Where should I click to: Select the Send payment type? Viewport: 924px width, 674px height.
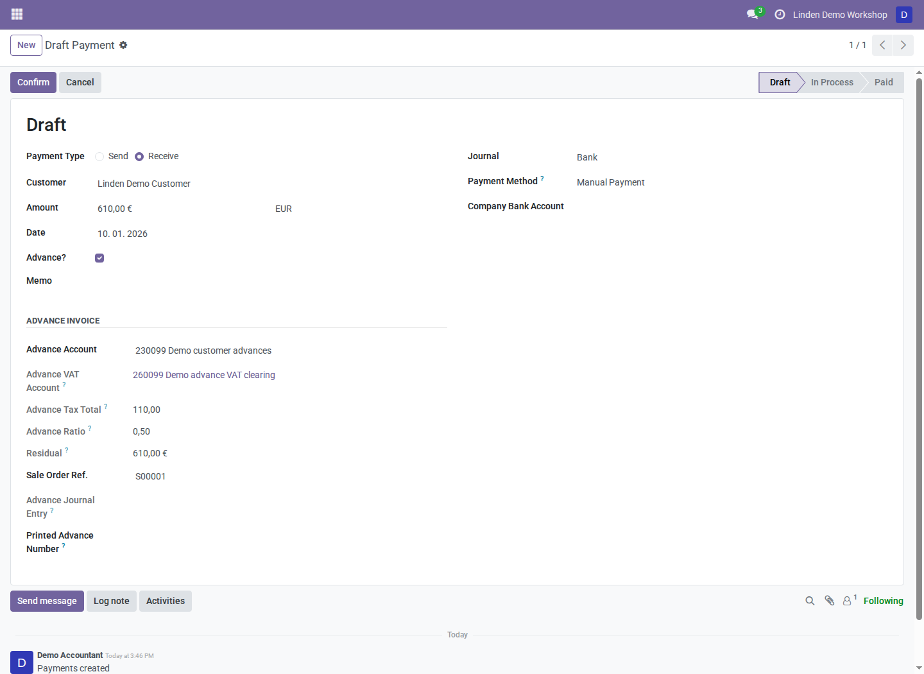(99, 157)
